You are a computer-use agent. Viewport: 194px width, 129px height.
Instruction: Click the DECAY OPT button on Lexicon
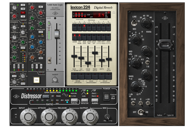coord(94,37)
